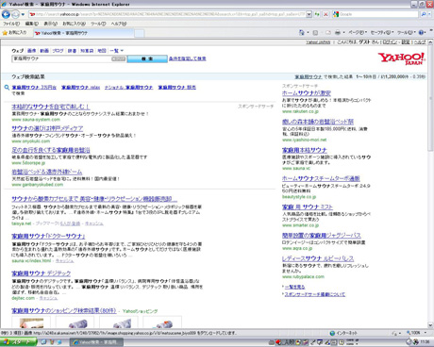Click the Read Mail icon in command bar
434x347 pixels.
click(327, 32)
